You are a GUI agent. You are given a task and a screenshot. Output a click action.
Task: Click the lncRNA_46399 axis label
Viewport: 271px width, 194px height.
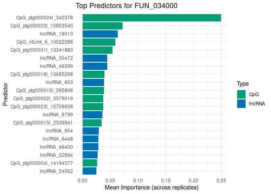(x=56, y=66)
